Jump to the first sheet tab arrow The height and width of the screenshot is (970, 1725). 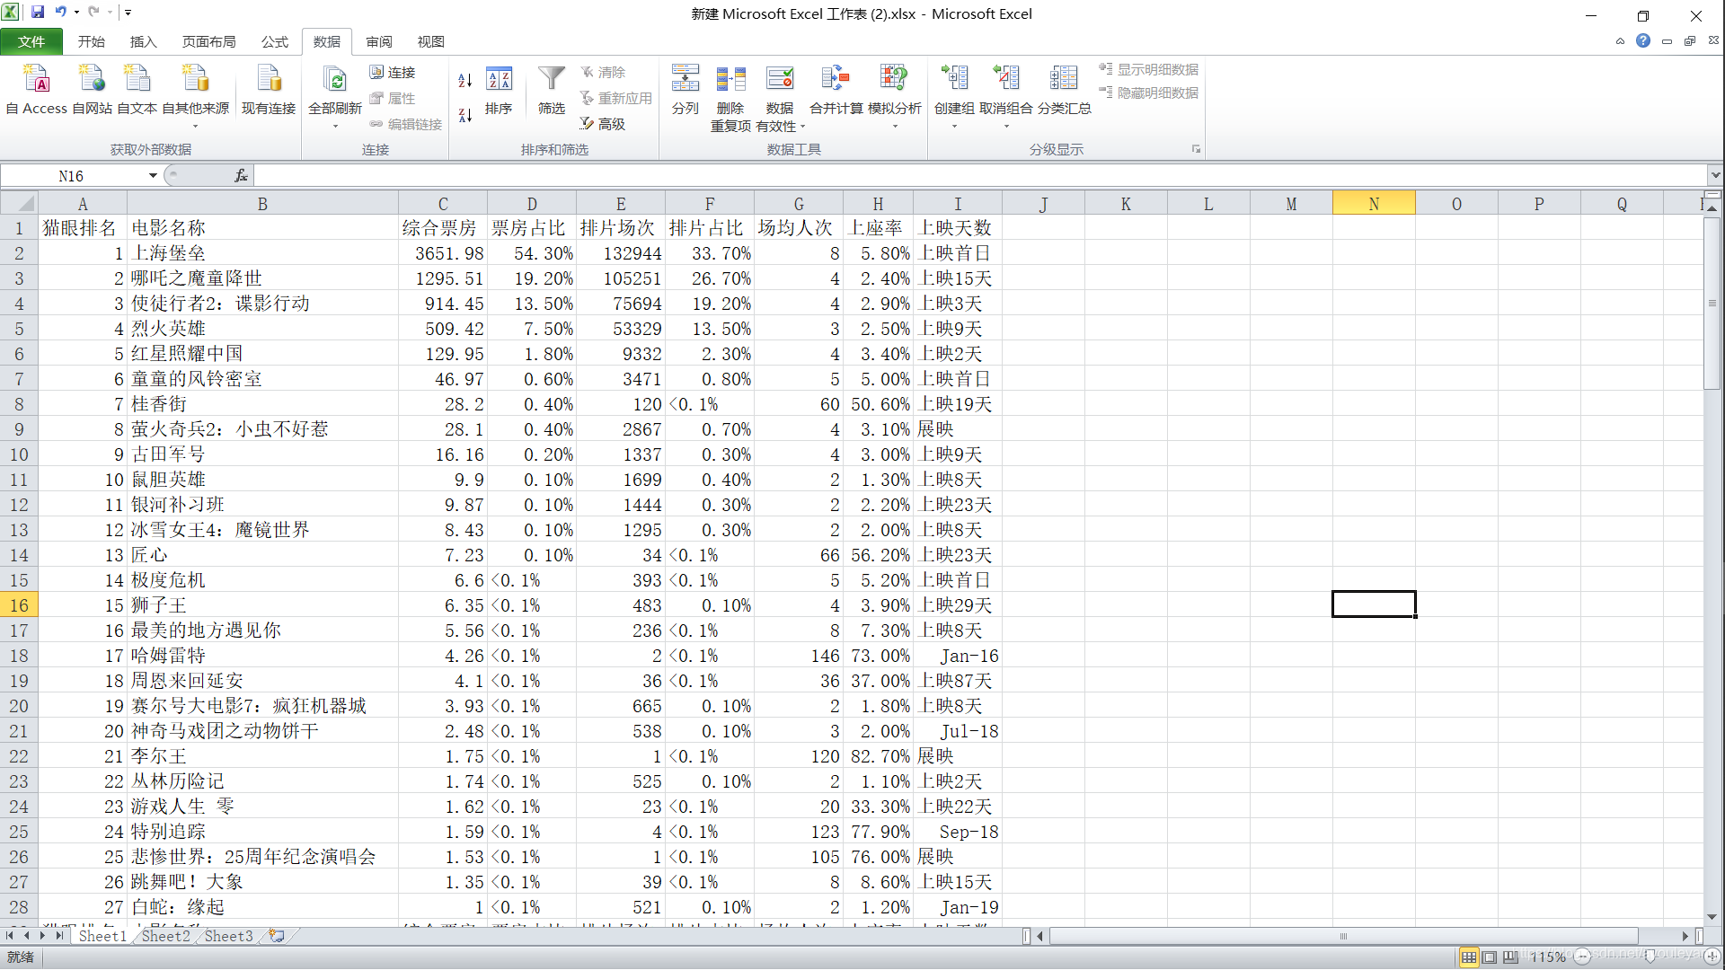click(10, 936)
